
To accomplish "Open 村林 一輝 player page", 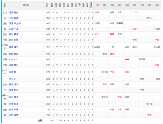I will coord(14,110).
